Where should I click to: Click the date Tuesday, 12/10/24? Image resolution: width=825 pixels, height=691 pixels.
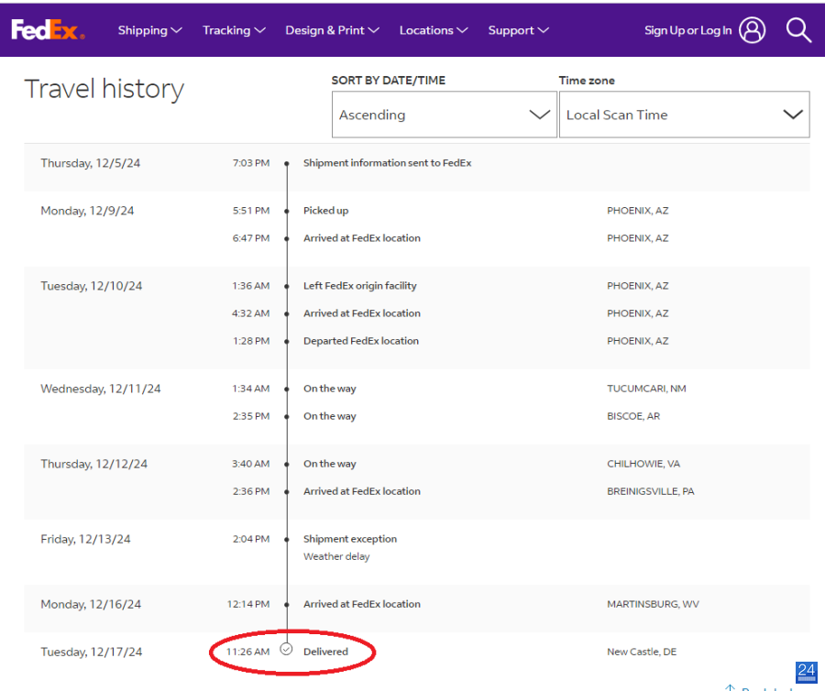[x=92, y=286]
